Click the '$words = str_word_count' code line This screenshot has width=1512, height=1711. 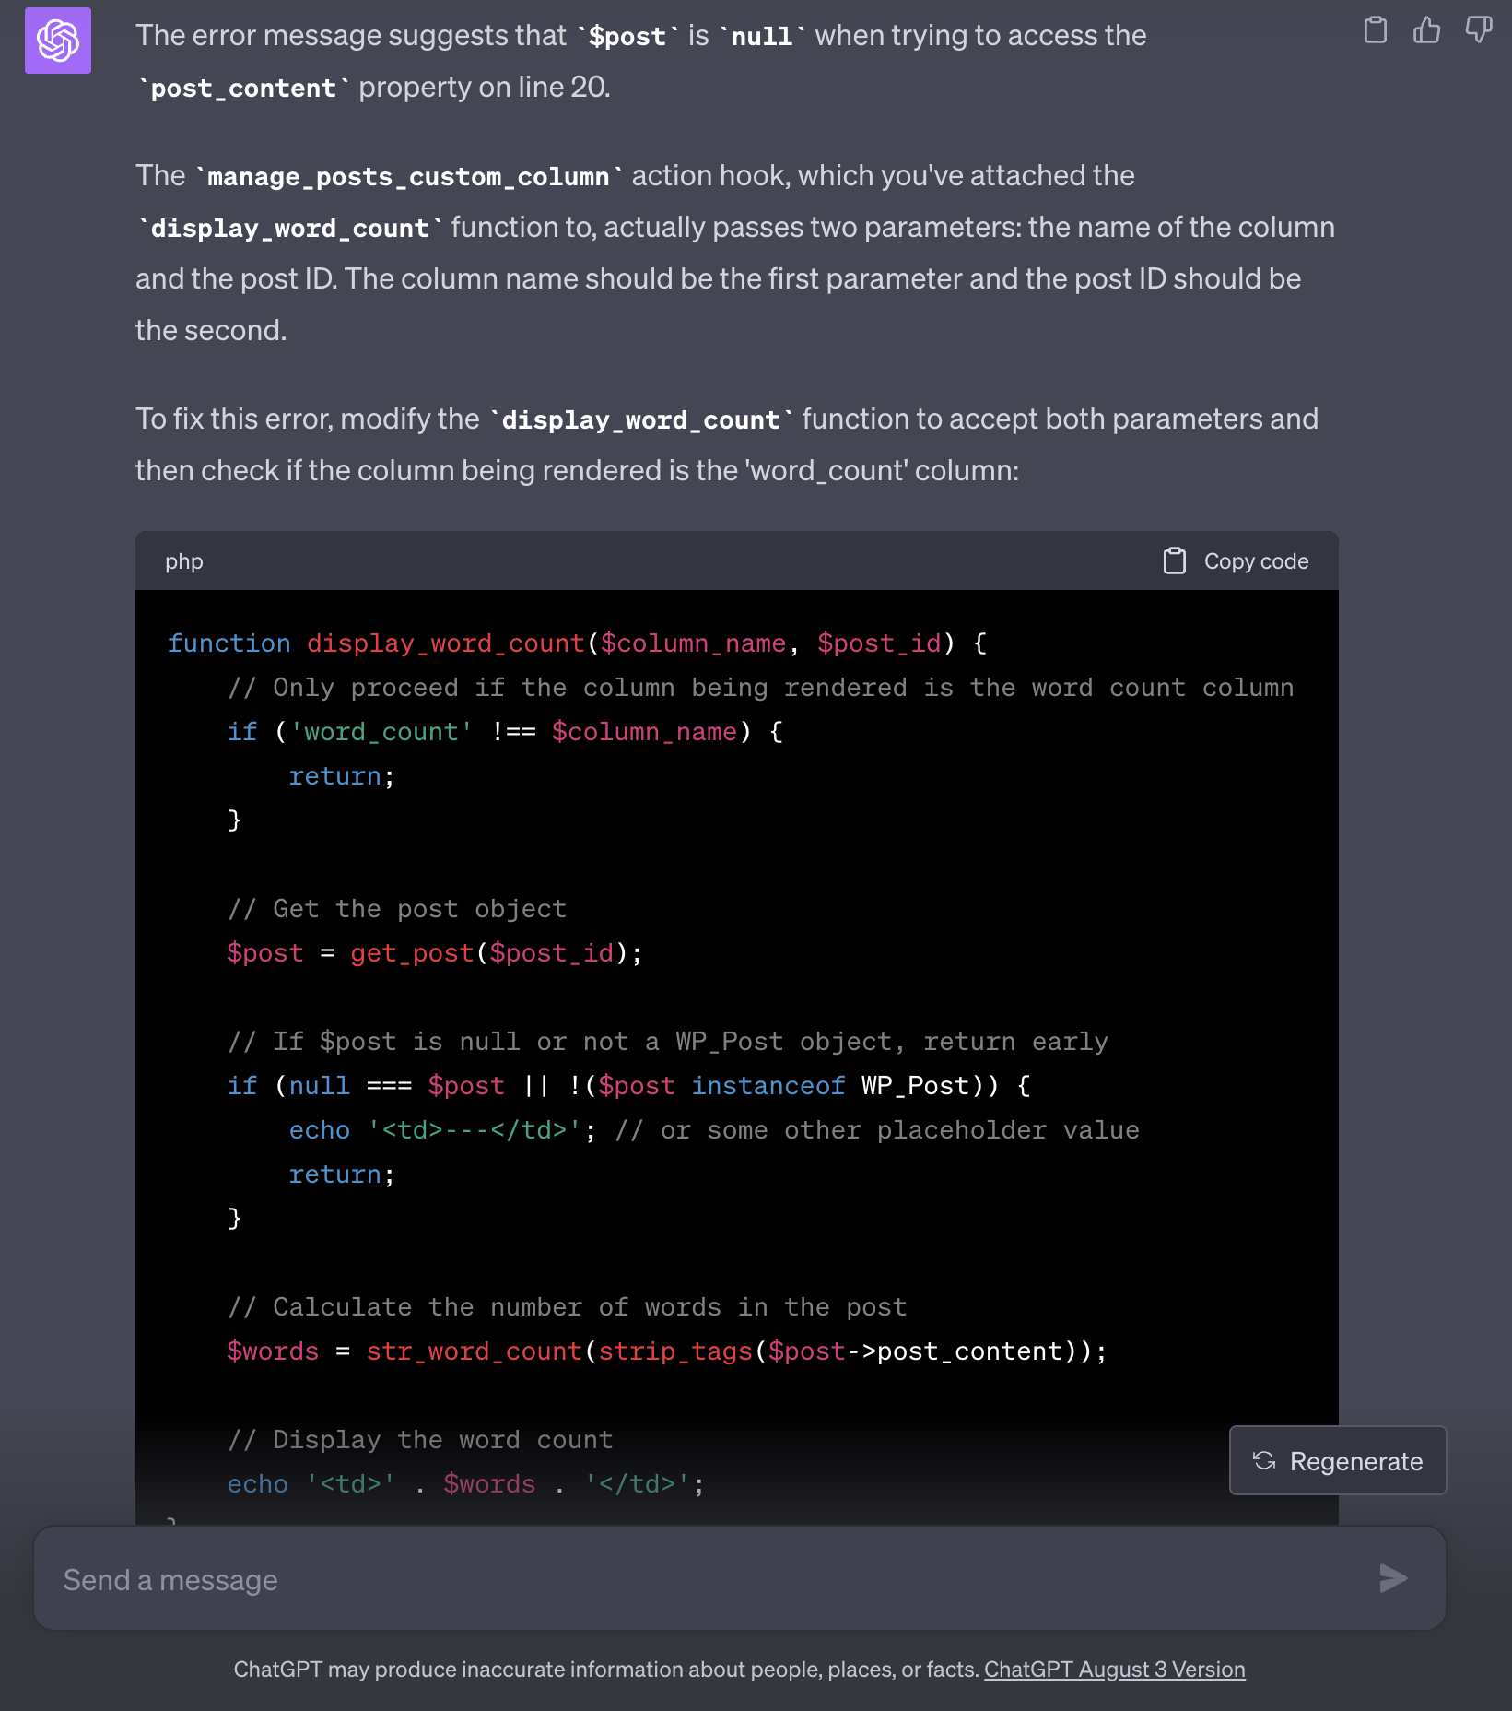click(667, 1351)
